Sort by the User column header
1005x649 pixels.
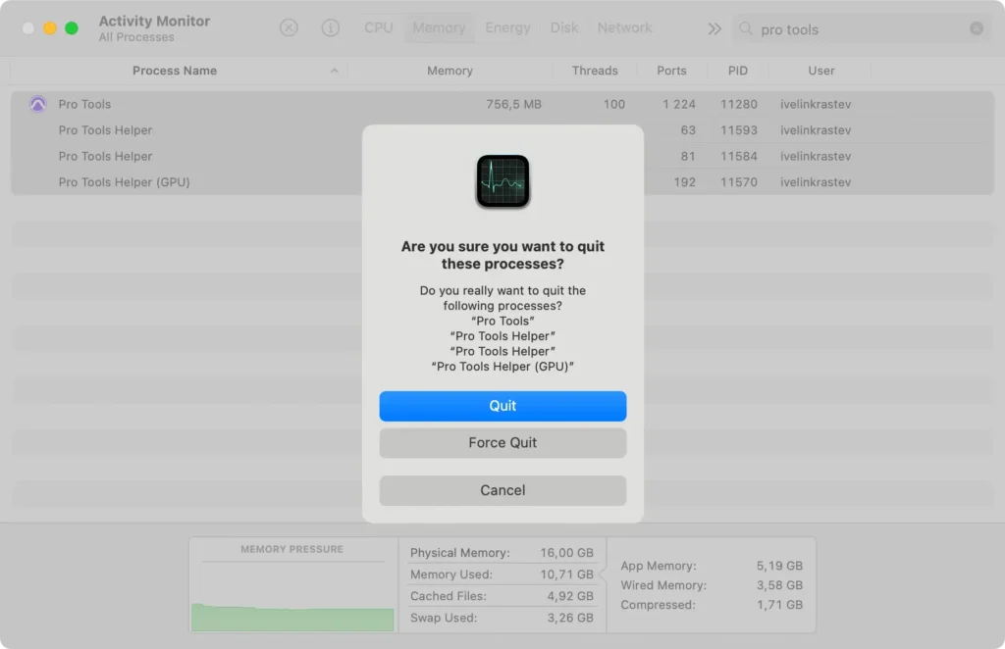click(x=821, y=71)
